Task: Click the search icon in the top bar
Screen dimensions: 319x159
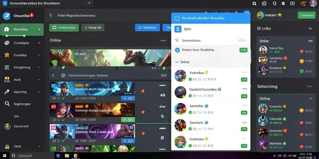Action: pyautogui.click(x=254, y=3)
